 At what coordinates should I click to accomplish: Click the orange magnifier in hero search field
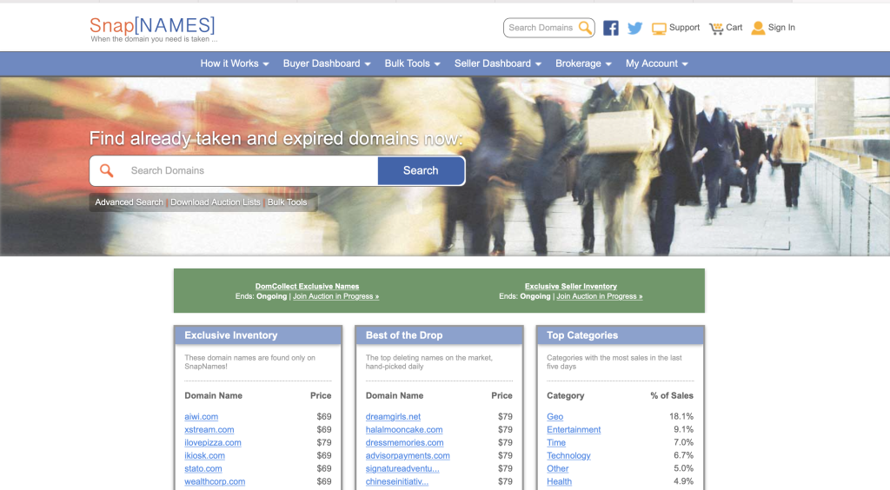[106, 170]
